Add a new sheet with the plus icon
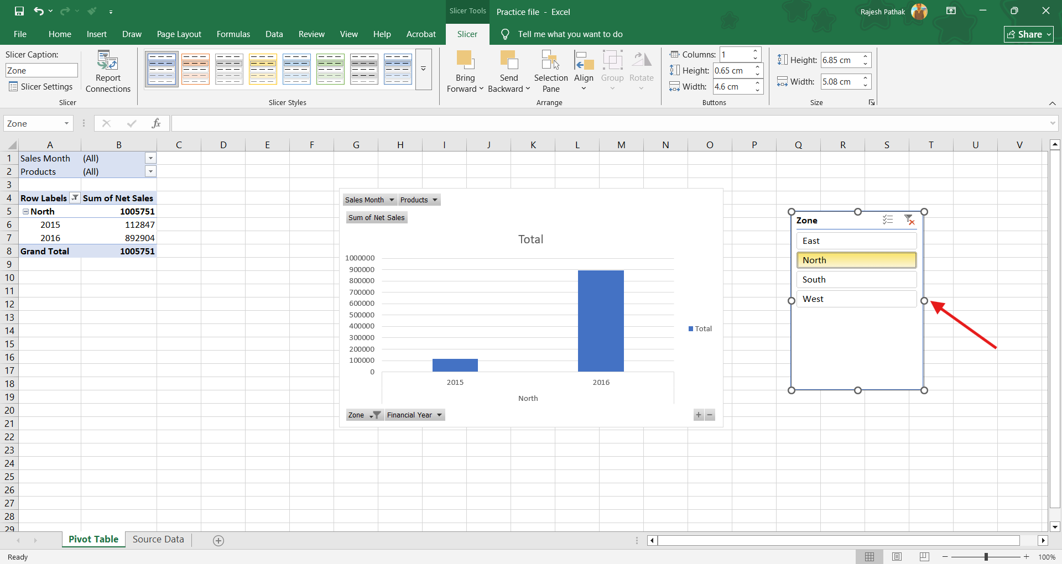Screen dimensions: 1062x564 pyautogui.click(x=218, y=540)
